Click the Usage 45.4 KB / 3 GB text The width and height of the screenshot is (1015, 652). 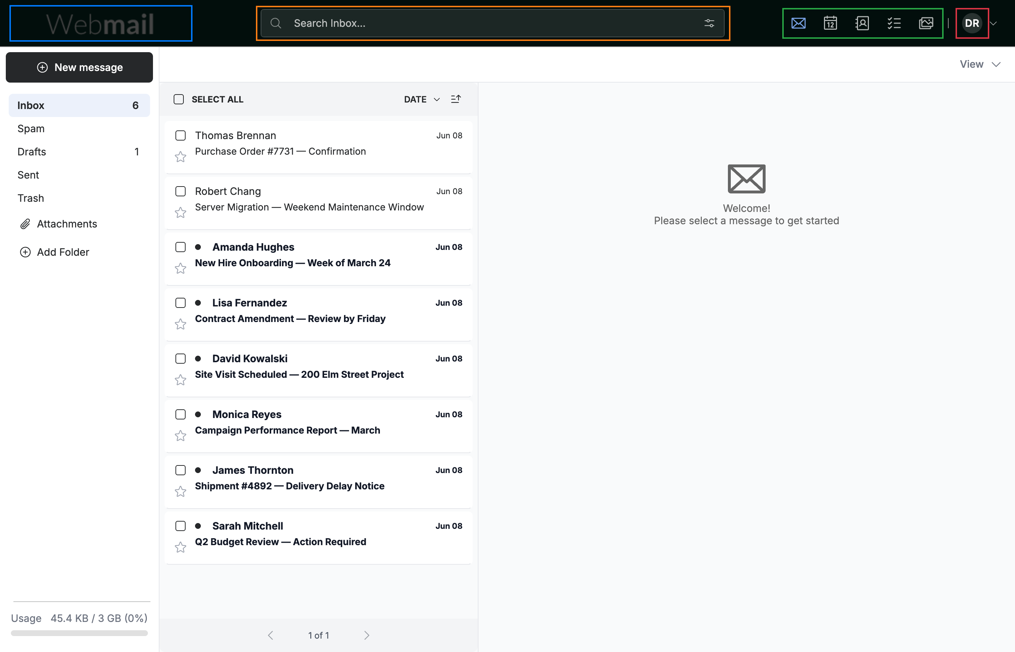[x=79, y=619]
